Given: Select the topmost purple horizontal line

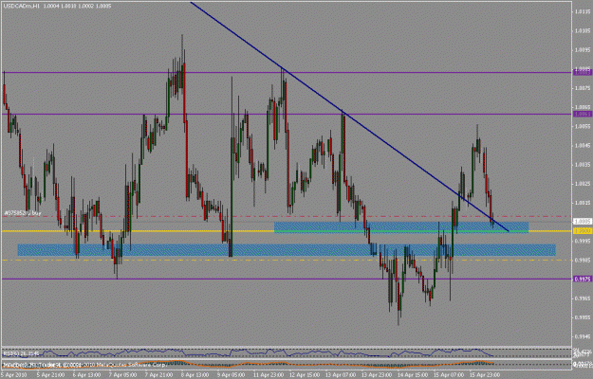Looking at the screenshot, I should [x=287, y=72].
